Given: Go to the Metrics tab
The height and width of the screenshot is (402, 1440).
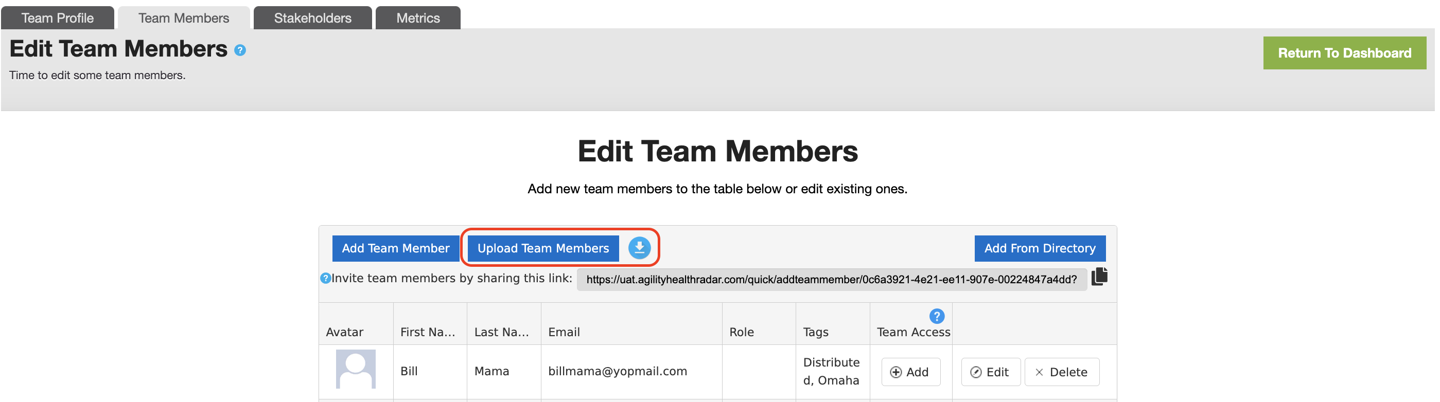Looking at the screenshot, I should (x=418, y=18).
